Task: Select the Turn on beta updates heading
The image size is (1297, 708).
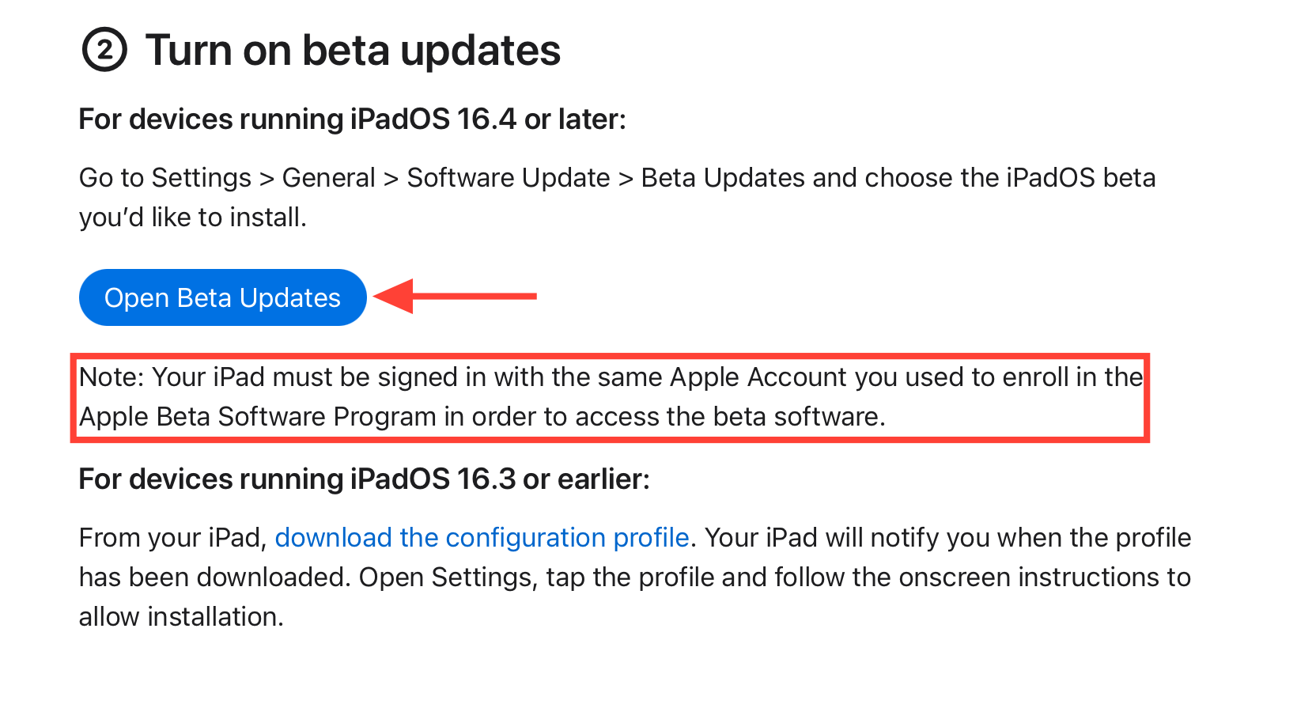Action: pos(353,51)
